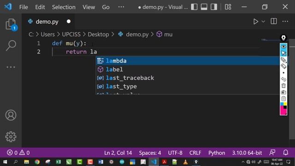Viewport: 295px width, 166px height.
Task: Choose the label autocomplete suggestion
Action: 188,69
